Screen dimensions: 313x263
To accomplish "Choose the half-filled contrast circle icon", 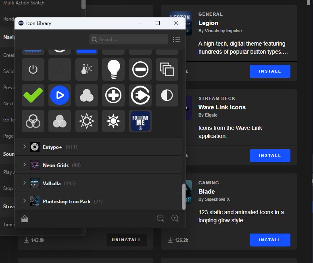I will (167, 95).
